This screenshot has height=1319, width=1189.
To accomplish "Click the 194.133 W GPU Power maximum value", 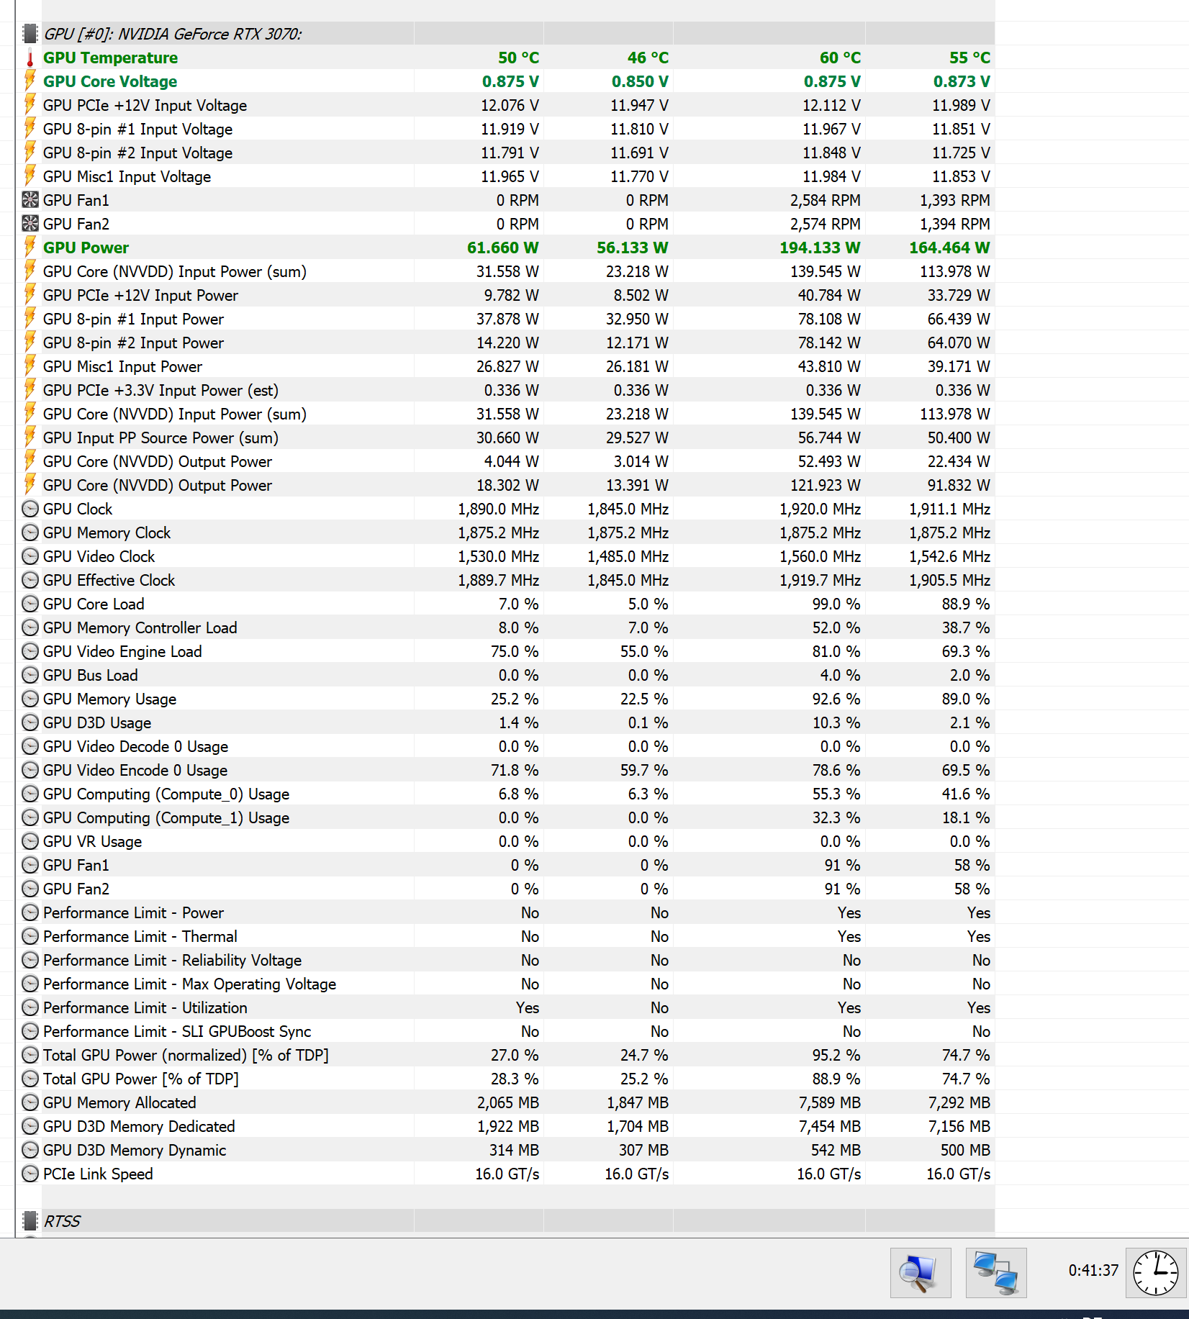I will [x=820, y=248].
